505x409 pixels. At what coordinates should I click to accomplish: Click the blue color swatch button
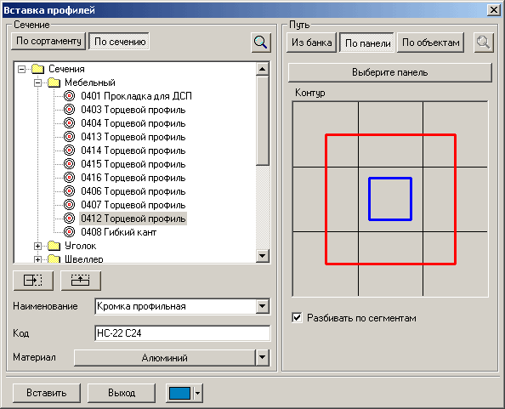coord(179,393)
